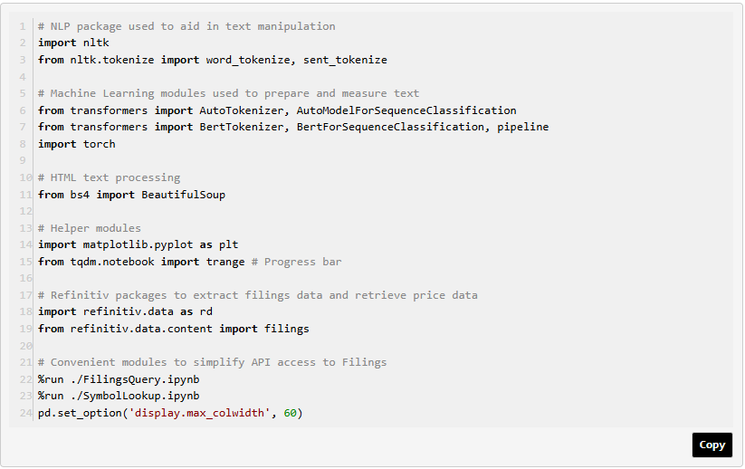Click the AutoModelForSequenceClassification identifier

click(x=406, y=110)
